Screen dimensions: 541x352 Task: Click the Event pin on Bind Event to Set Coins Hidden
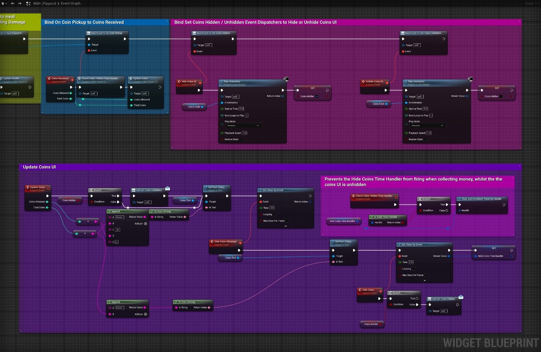[195, 51]
